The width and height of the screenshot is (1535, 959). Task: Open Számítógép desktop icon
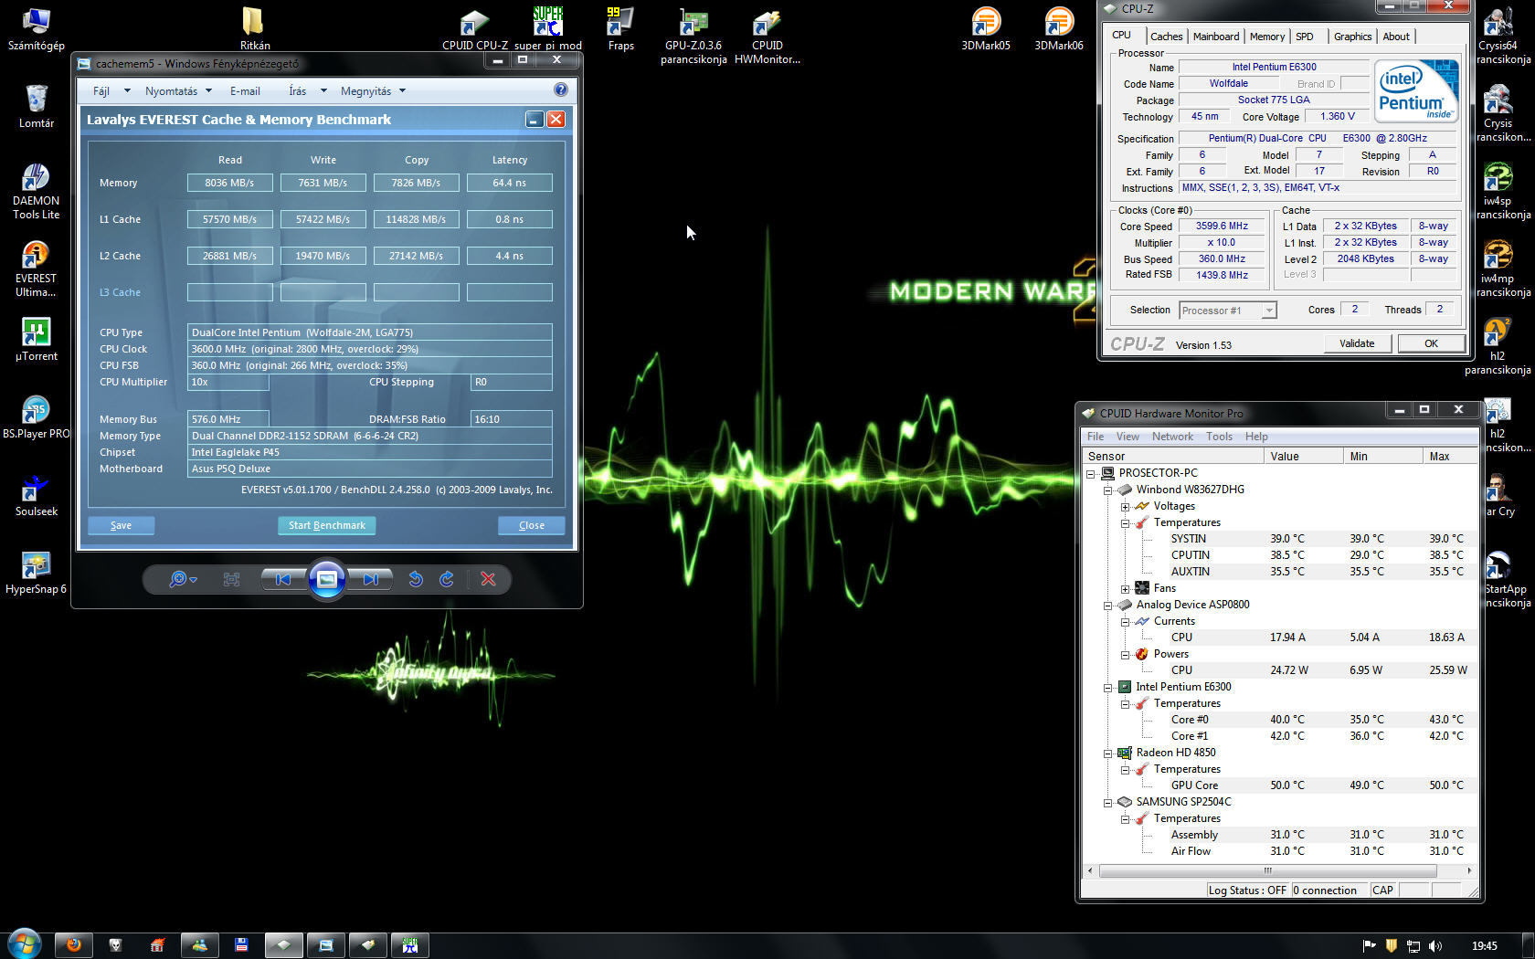(x=36, y=28)
